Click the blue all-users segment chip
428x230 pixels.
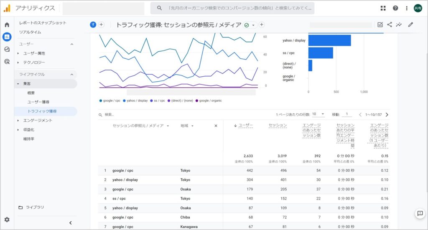(93, 25)
